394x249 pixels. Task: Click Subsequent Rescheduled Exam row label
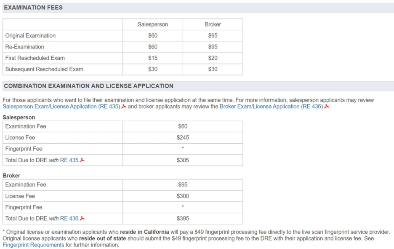point(44,69)
